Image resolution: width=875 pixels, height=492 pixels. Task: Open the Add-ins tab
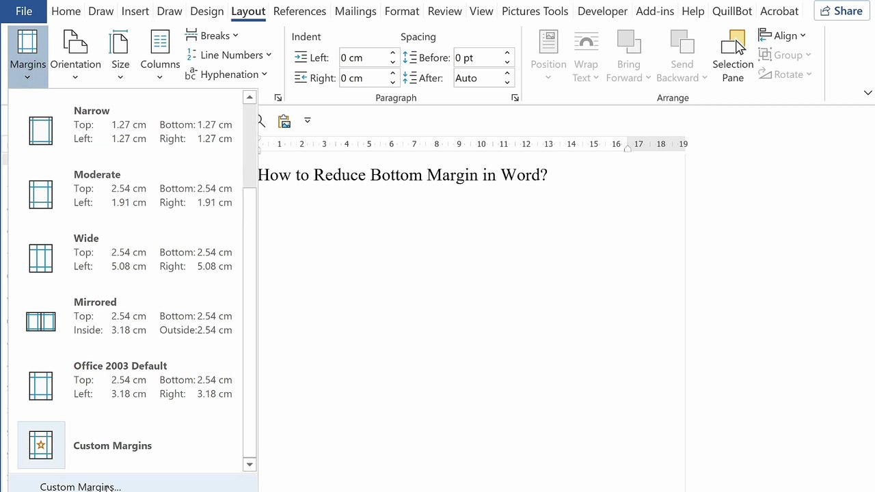point(655,11)
